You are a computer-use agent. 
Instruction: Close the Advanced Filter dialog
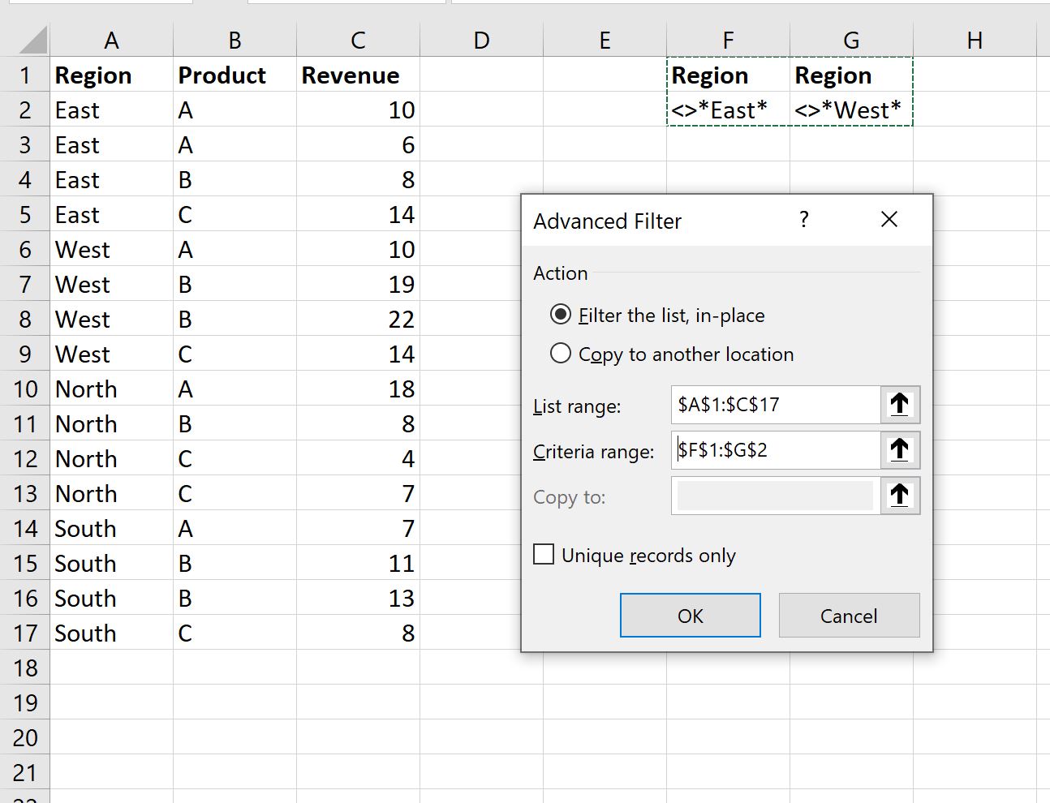[x=889, y=219]
